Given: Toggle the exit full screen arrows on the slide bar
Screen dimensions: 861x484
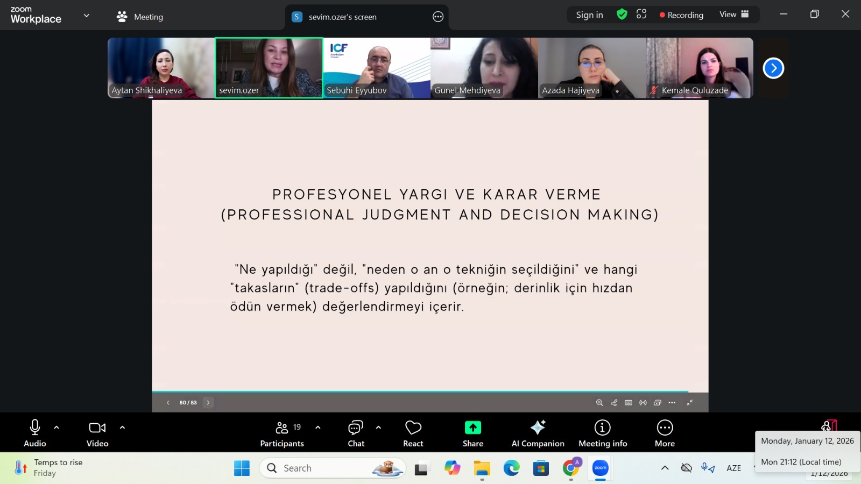Looking at the screenshot, I should click(x=690, y=403).
